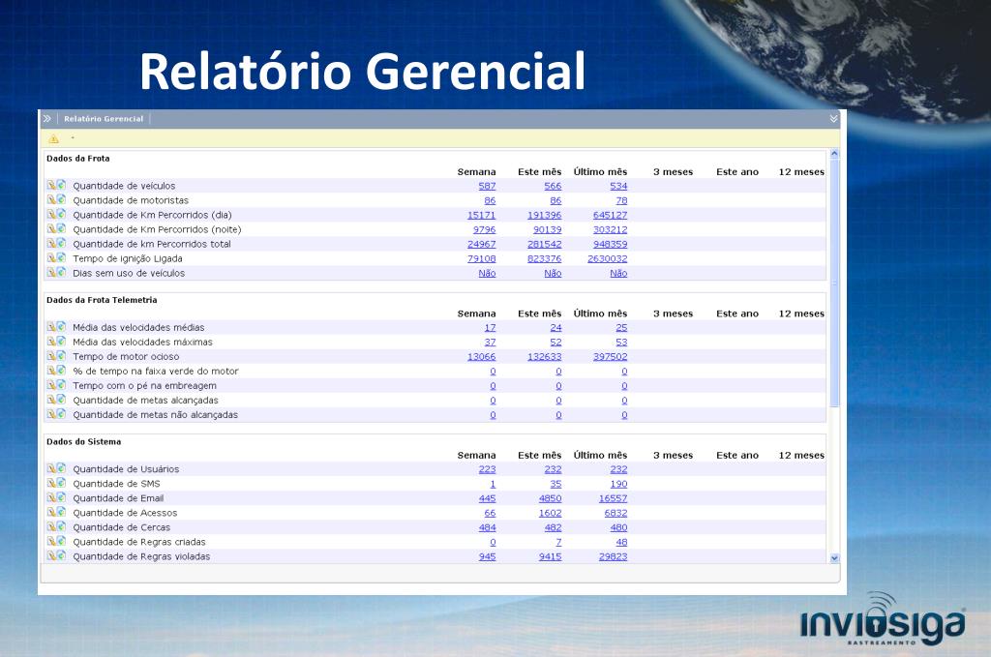991x657 pixels.
Task: Open the 534 vehicles Último mês link
Action: [618, 186]
